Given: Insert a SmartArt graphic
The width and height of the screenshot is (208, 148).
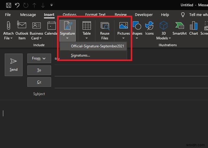Looking at the screenshot, I should 179,28.
